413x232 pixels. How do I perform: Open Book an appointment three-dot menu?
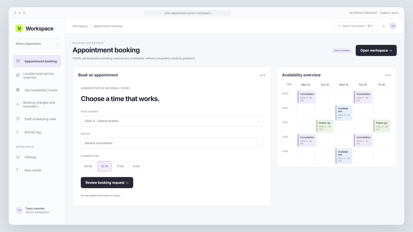(x=262, y=75)
